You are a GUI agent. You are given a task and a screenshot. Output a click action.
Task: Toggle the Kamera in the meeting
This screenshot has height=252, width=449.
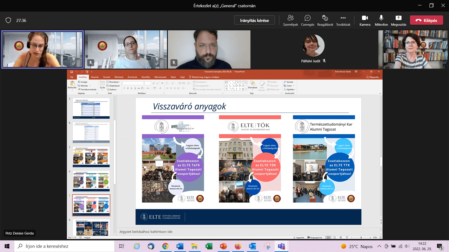(x=365, y=20)
